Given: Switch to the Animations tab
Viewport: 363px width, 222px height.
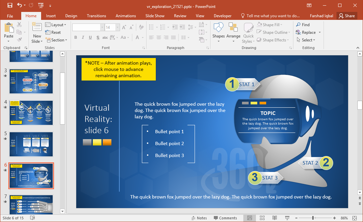Looking at the screenshot, I should pyautogui.click(x=126, y=16).
